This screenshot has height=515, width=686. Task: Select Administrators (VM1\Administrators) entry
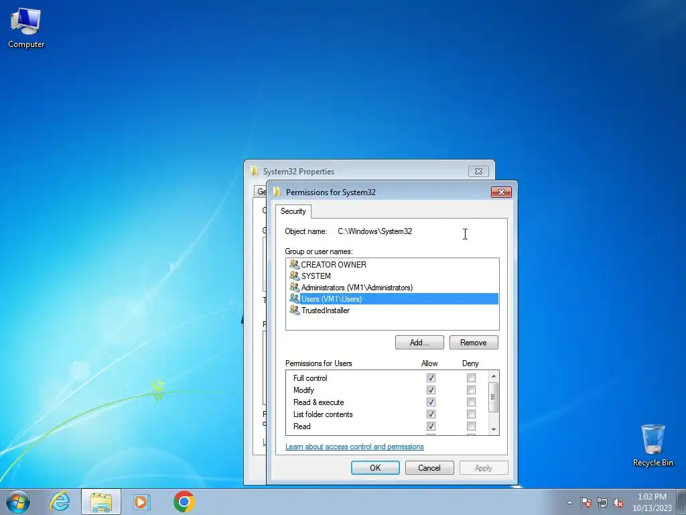pos(356,287)
